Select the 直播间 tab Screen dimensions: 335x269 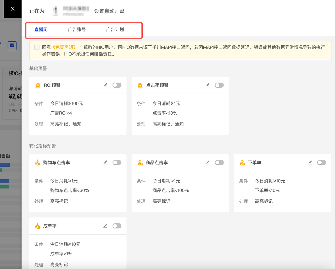tap(41, 29)
